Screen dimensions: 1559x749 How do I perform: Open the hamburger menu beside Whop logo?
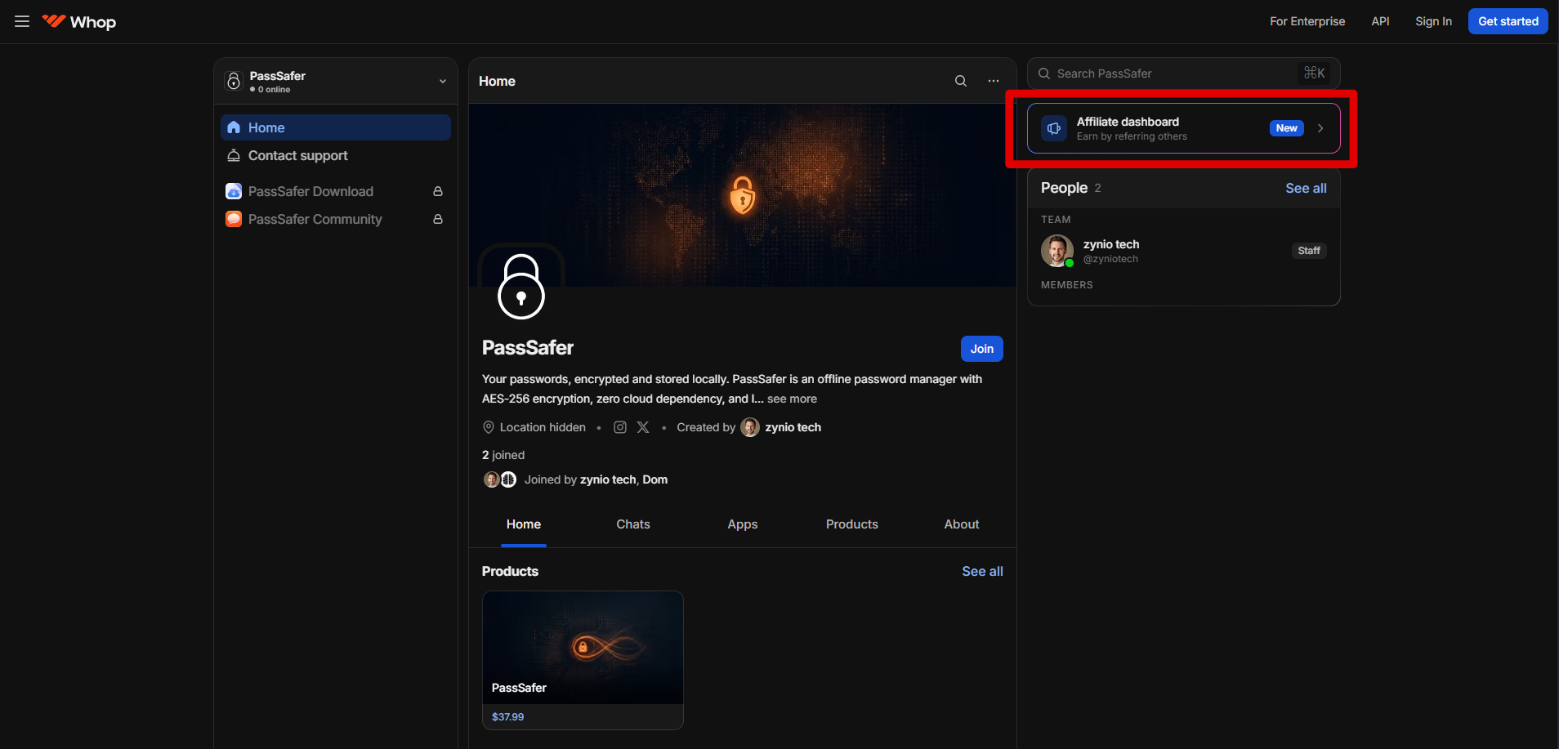coord(22,22)
